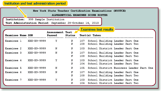The height and width of the screenshot is (91, 161).
Task: Select the 'Examinee 3' name
Action: pyautogui.click(x=13, y=53)
